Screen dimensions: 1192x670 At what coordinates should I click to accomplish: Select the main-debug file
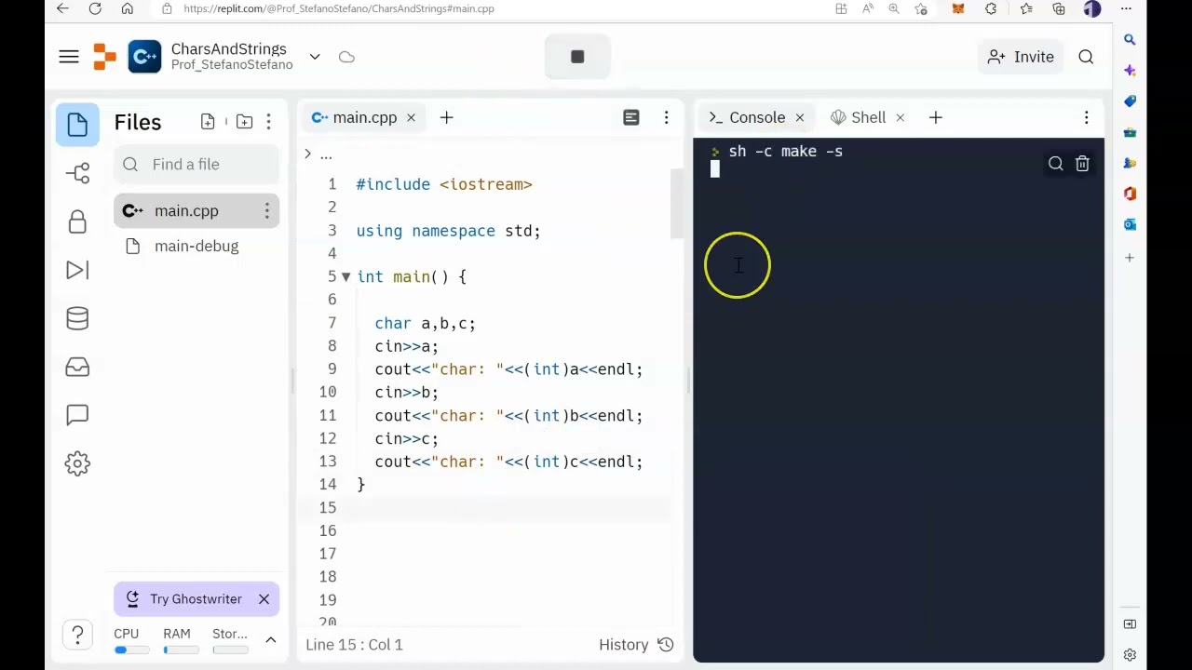coord(196,247)
